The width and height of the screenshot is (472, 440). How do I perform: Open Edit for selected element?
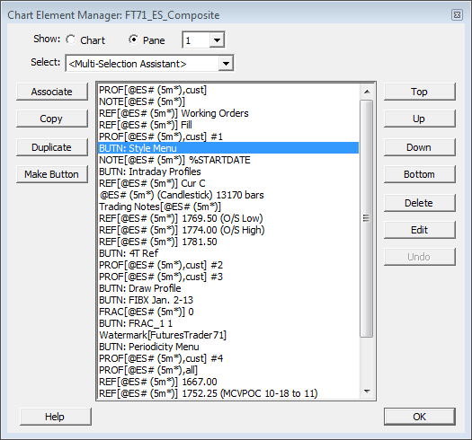(419, 230)
